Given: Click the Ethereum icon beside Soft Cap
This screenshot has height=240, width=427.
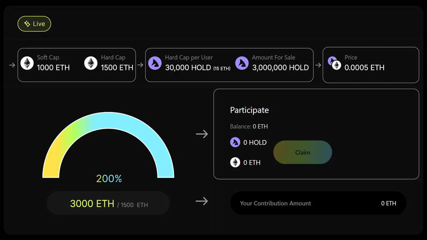Looking at the screenshot, I should (x=27, y=63).
